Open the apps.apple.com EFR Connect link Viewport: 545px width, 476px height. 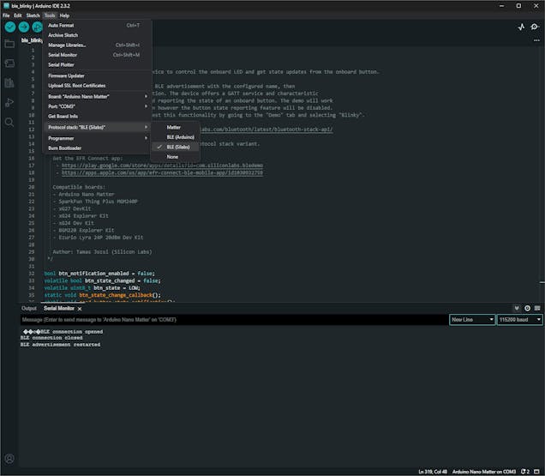pos(162,172)
